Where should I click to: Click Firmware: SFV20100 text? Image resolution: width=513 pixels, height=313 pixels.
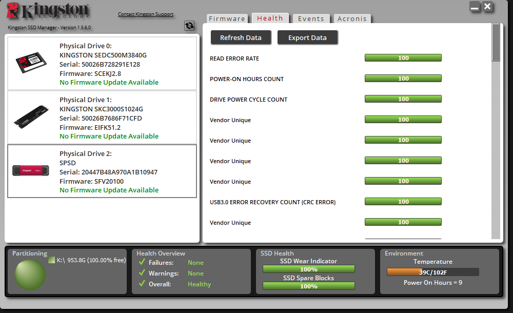[x=91, y=181]
